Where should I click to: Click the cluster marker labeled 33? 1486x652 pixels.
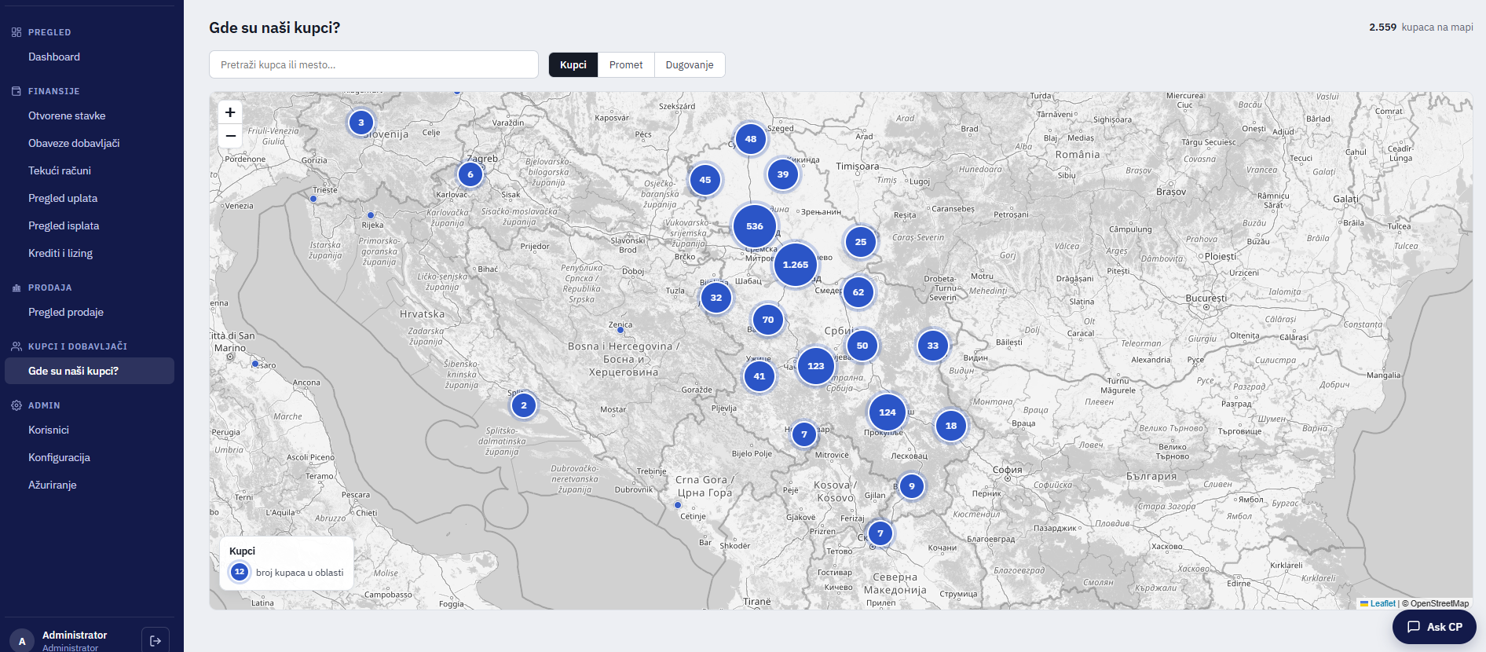933,346
